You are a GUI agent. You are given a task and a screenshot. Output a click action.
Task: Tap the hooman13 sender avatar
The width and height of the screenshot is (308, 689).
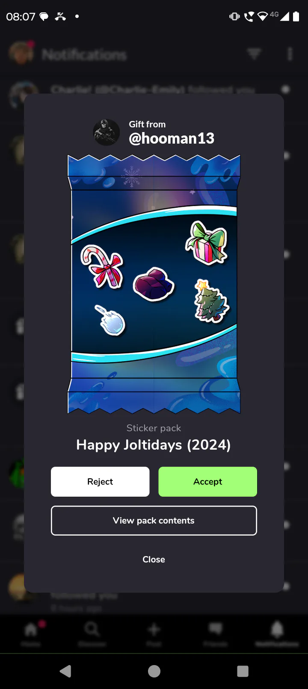click(x=107, y=132)
